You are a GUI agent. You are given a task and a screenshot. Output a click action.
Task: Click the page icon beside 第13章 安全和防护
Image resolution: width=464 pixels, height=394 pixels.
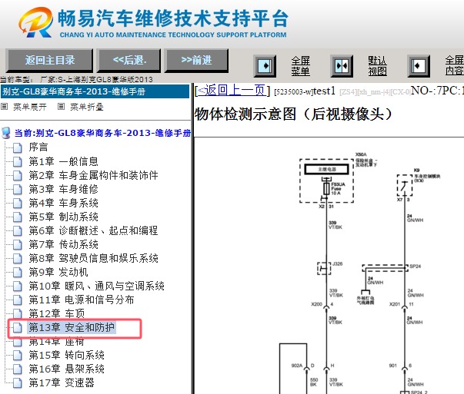[18, 327]
